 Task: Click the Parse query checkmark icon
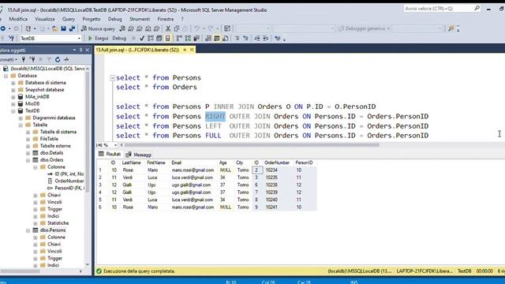pyautogui.click(x=142, y=39)
